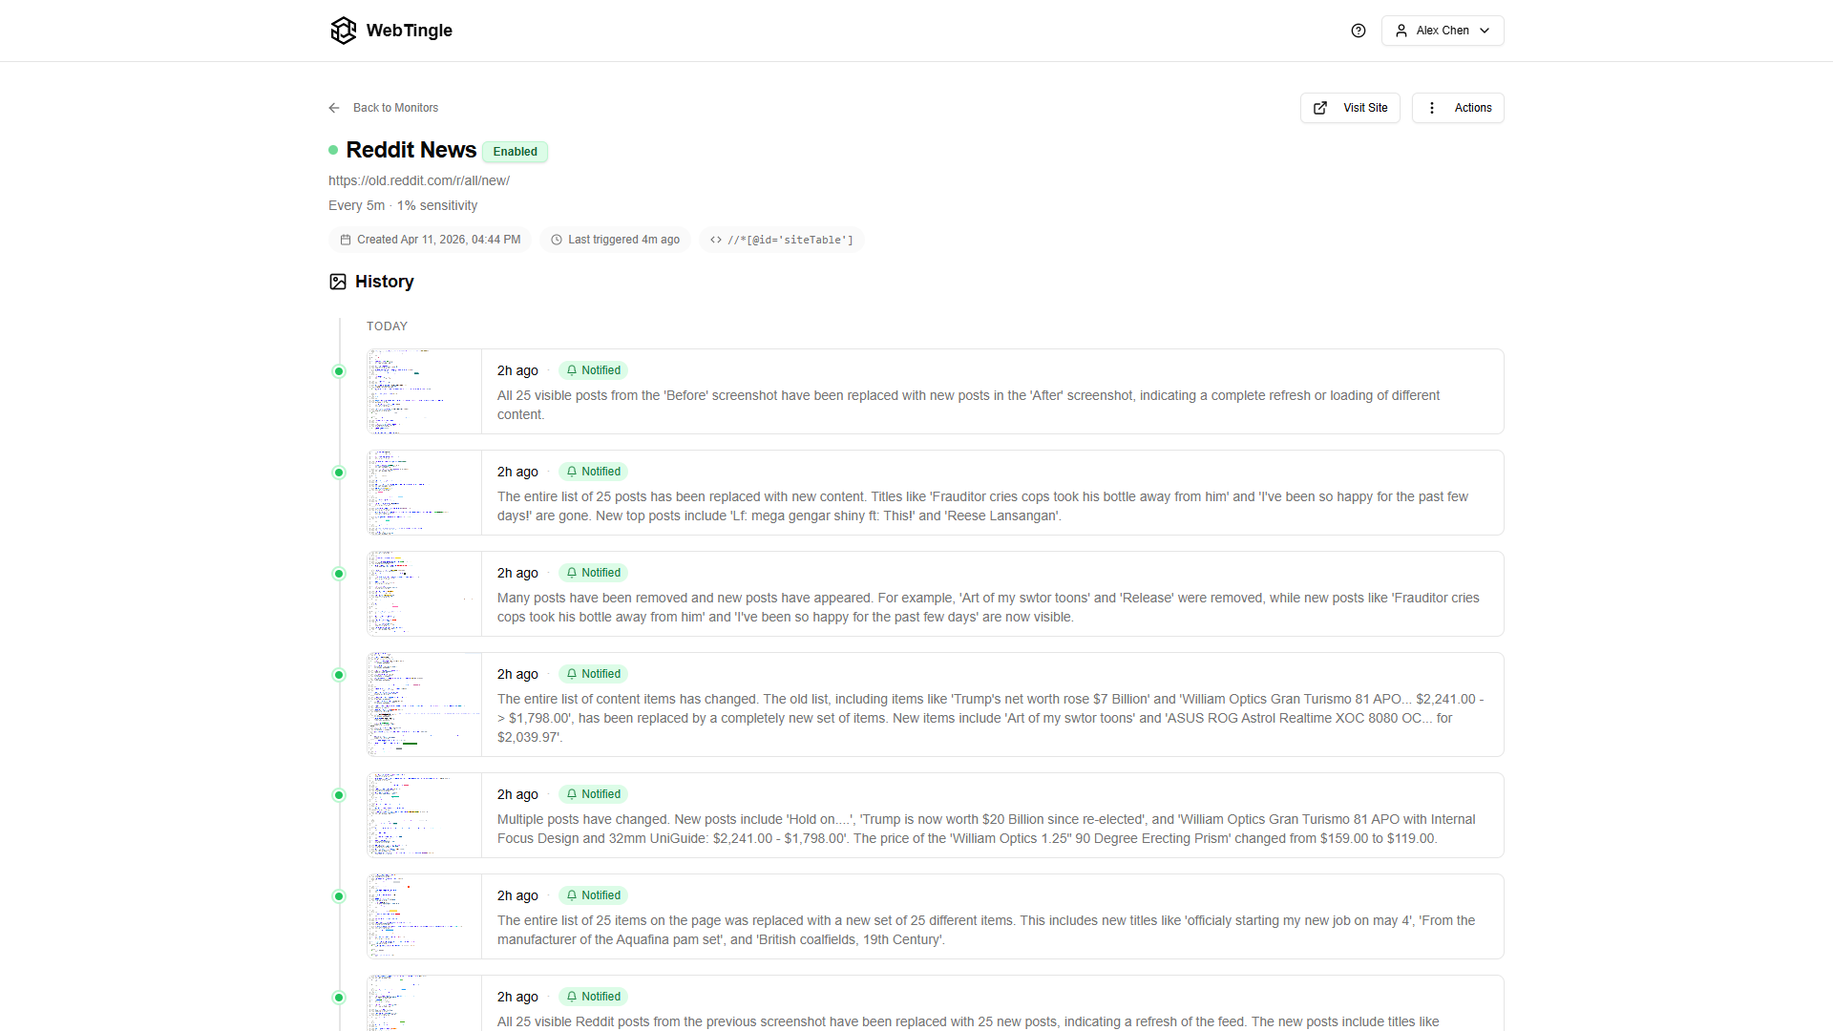The image size is (1833, 1031).
Task: Click the code brackets icon in XPath chip
Action: click(x=716, y=240)
